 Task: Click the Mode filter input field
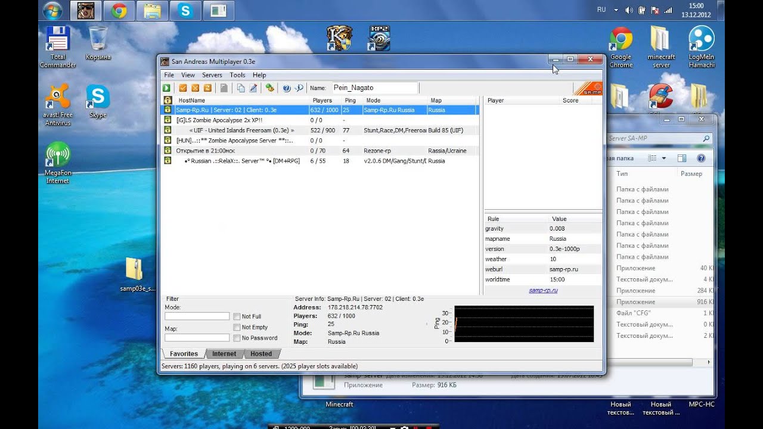(x=197, y=316)
